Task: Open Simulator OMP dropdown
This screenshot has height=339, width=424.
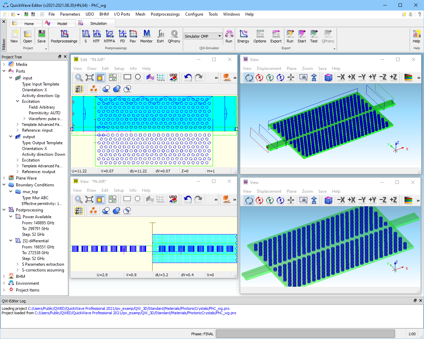Action: (x=219, y=36)
